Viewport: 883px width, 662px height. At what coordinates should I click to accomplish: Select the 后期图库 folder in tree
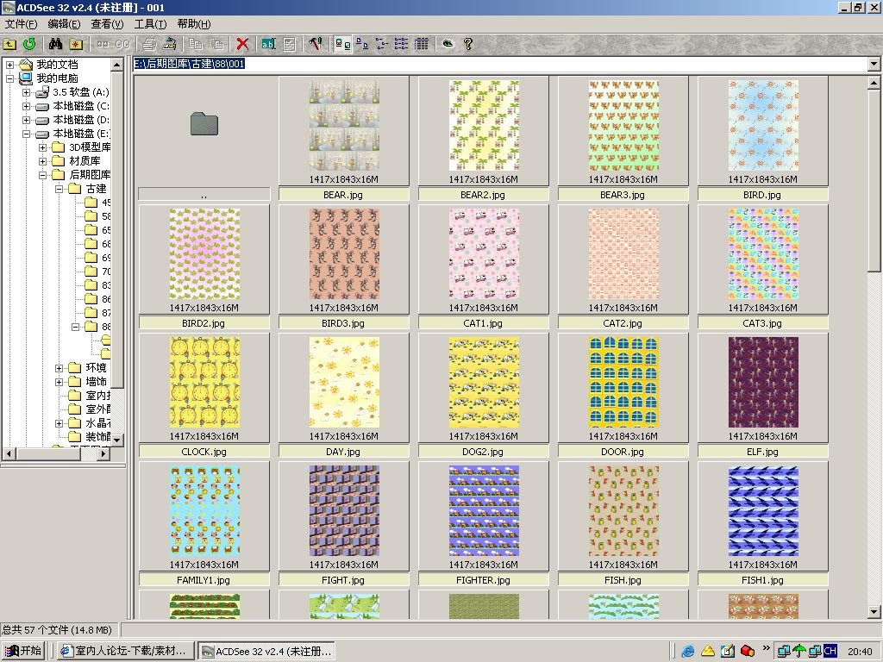pyautogui.click(x=90, y=175)
